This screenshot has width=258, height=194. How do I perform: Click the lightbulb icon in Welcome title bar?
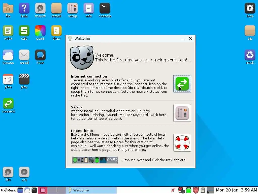pos(70,39)
